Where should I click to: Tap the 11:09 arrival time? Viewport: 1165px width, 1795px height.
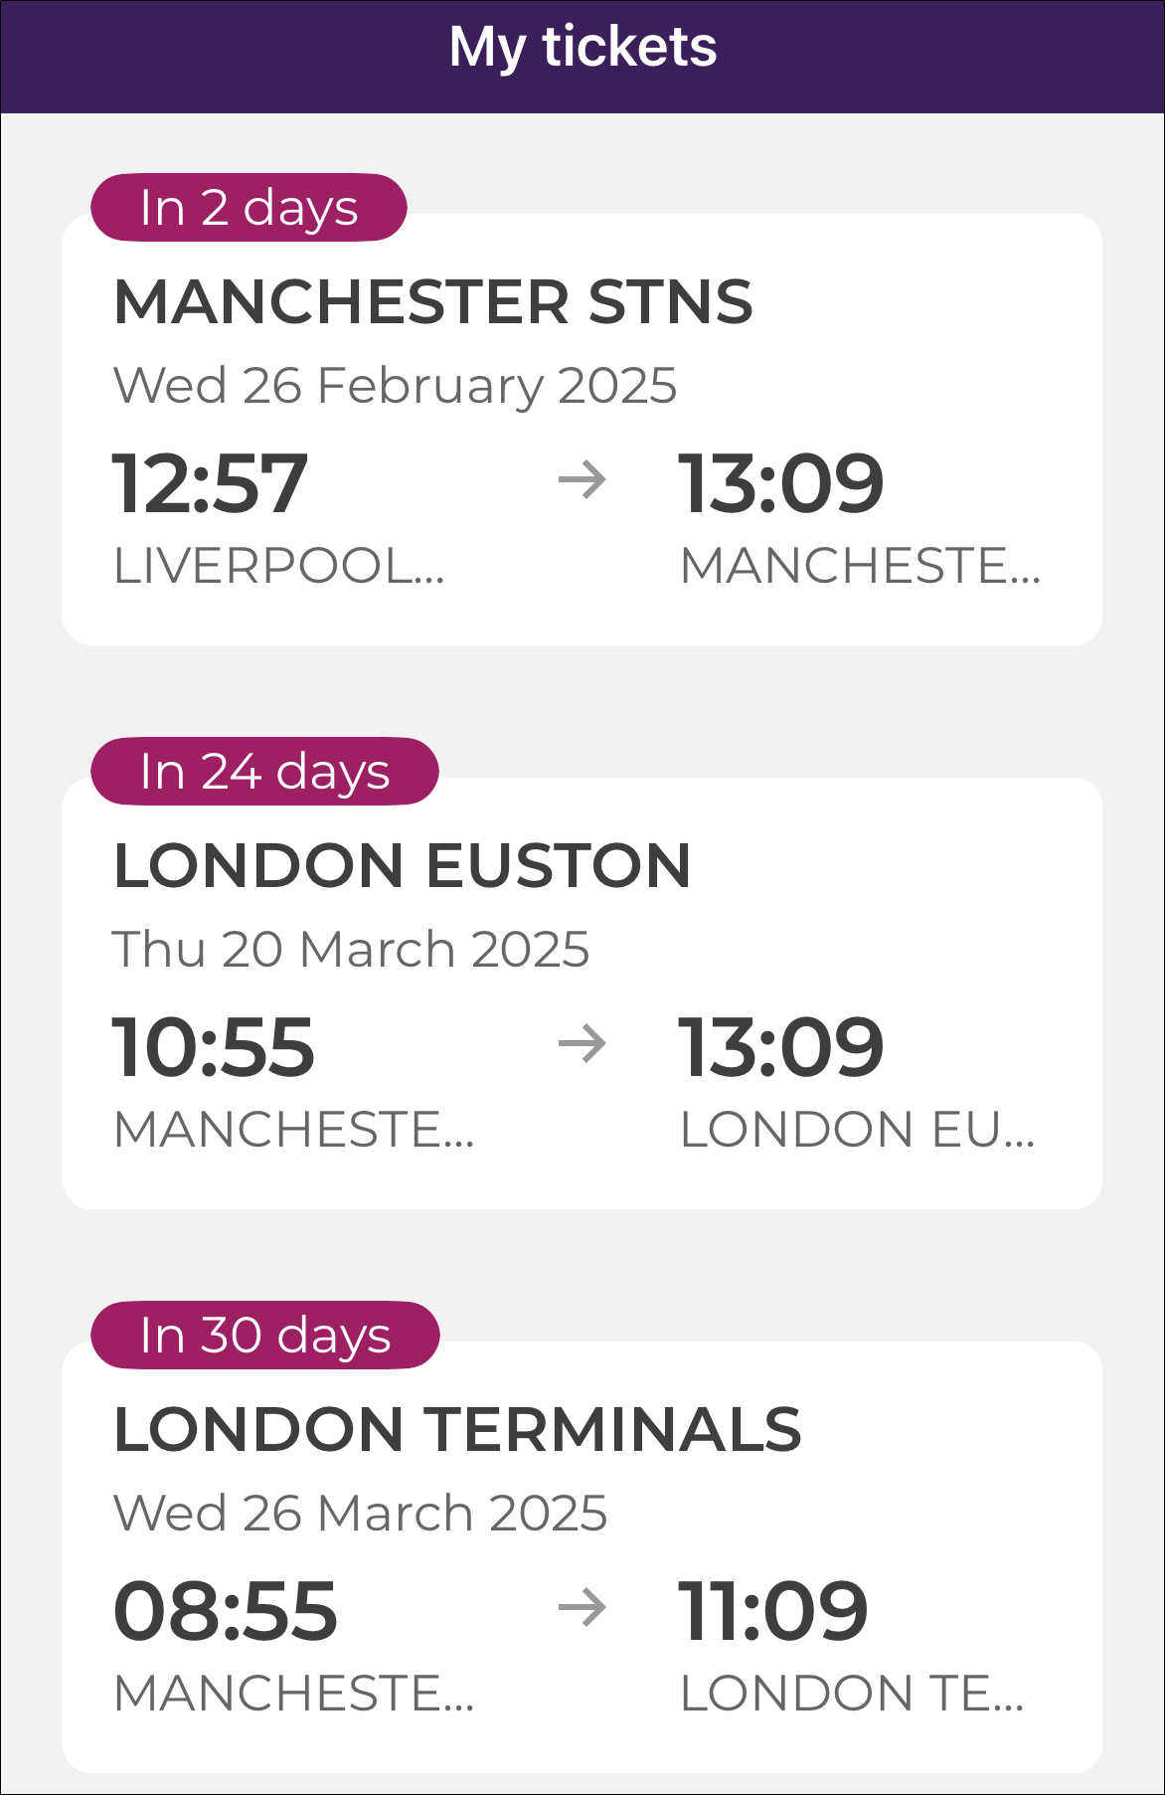(x=773, y=1611)
